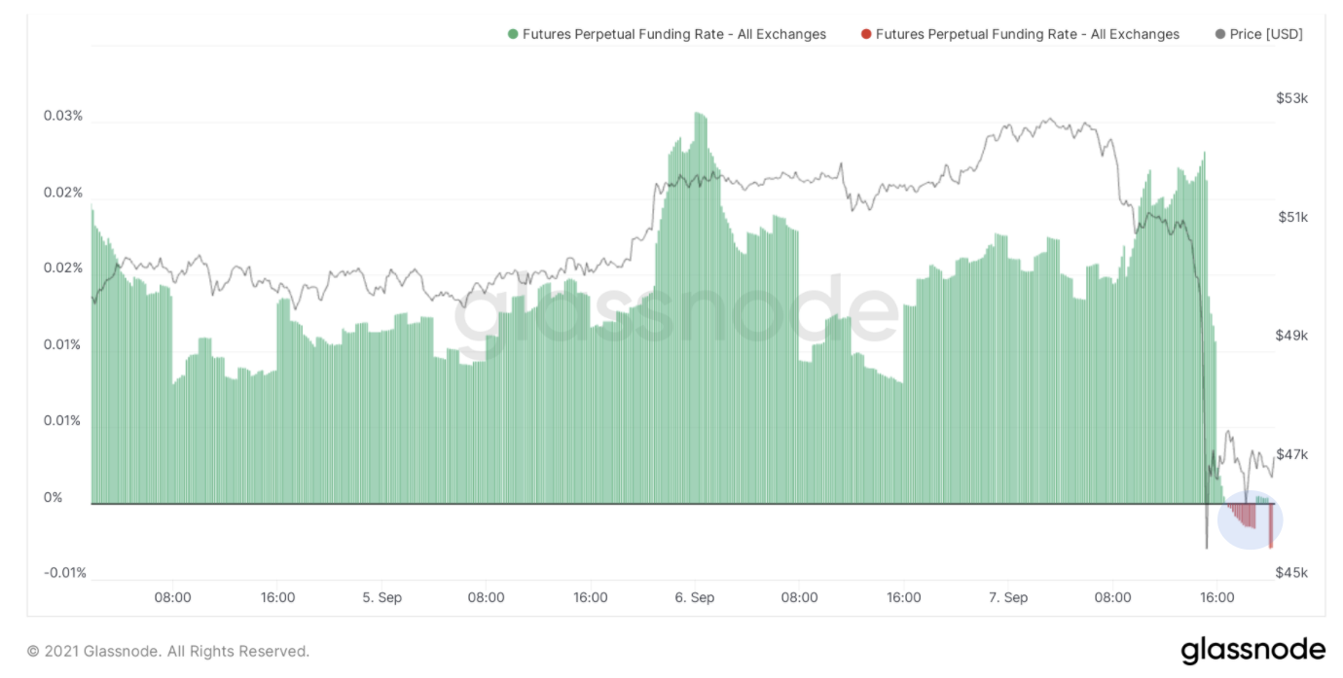Click the $53k price axis label
1343x678 pixels.
pos(1292,98)
